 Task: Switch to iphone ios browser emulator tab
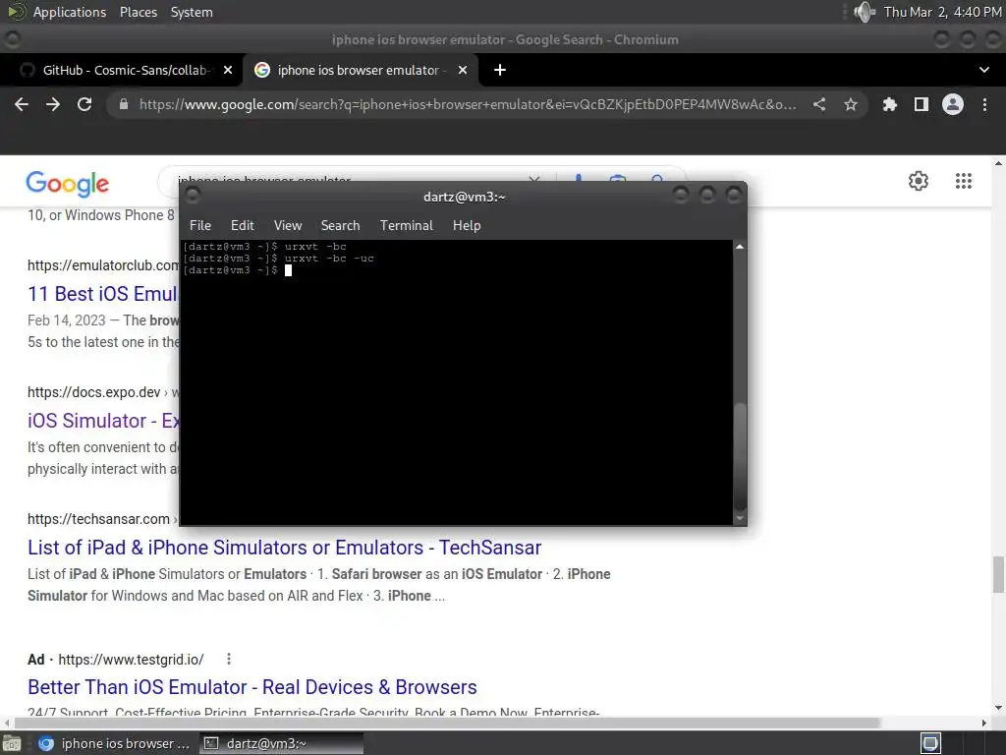[360, 70]
